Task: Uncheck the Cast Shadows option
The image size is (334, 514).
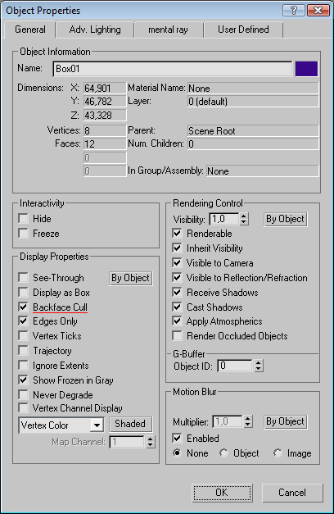Action: 177,307
